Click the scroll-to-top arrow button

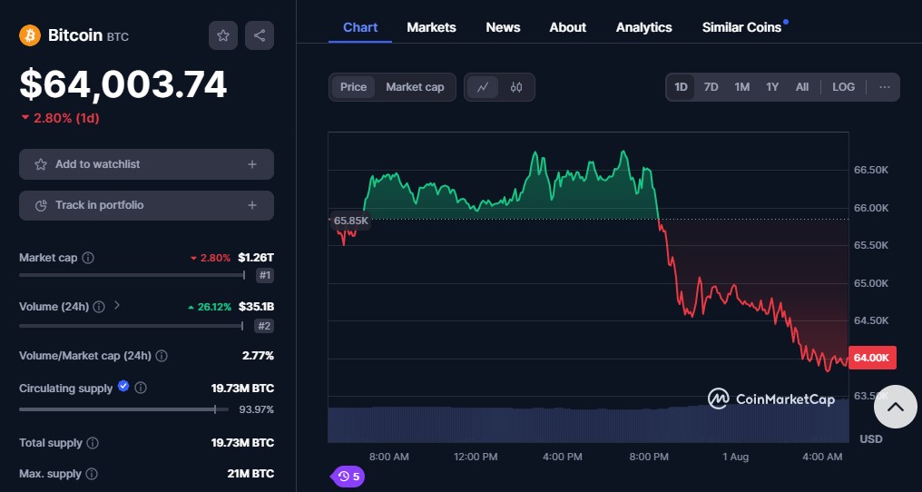(895, 407)
